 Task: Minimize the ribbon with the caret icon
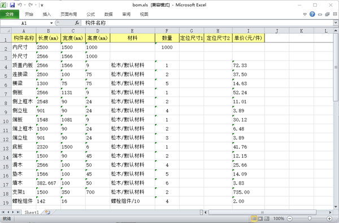305,14
